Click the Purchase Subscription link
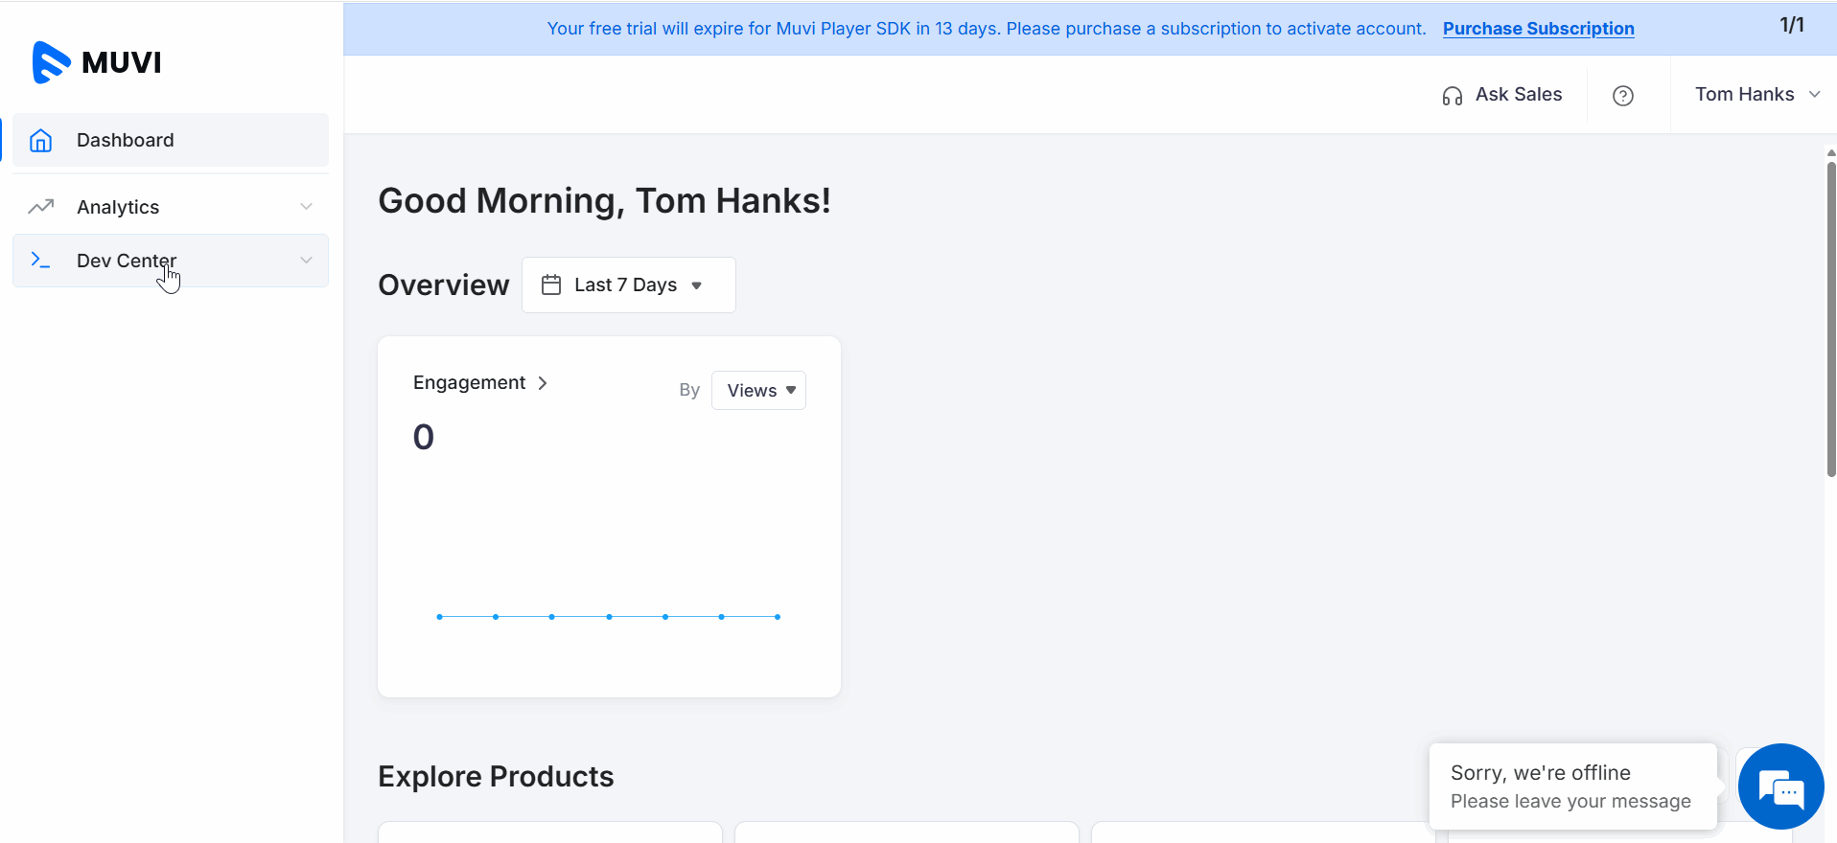This screenshot has width=1837, height=843. 1538,29
